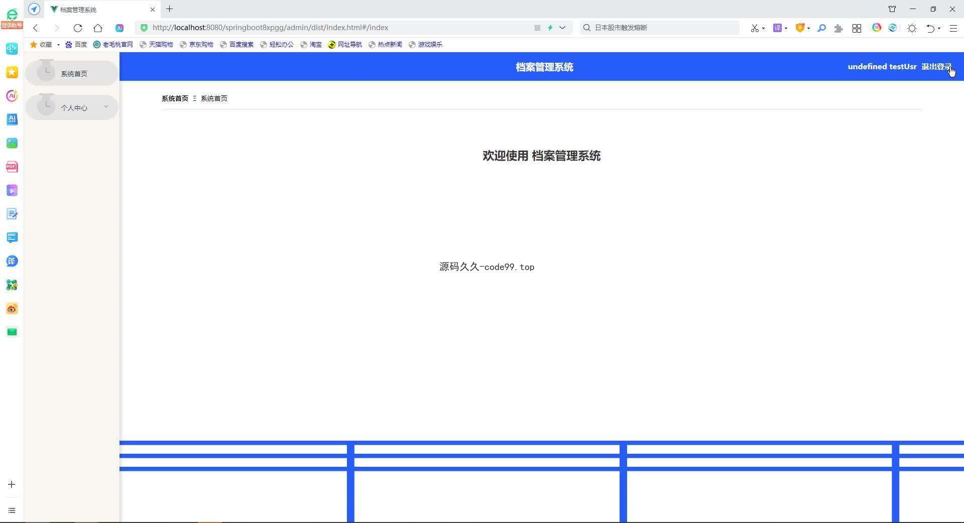Viewport: 964px width, 523px height.
Task: Open the blue AI square sidebar icon
Action: (x=12, y=119)
